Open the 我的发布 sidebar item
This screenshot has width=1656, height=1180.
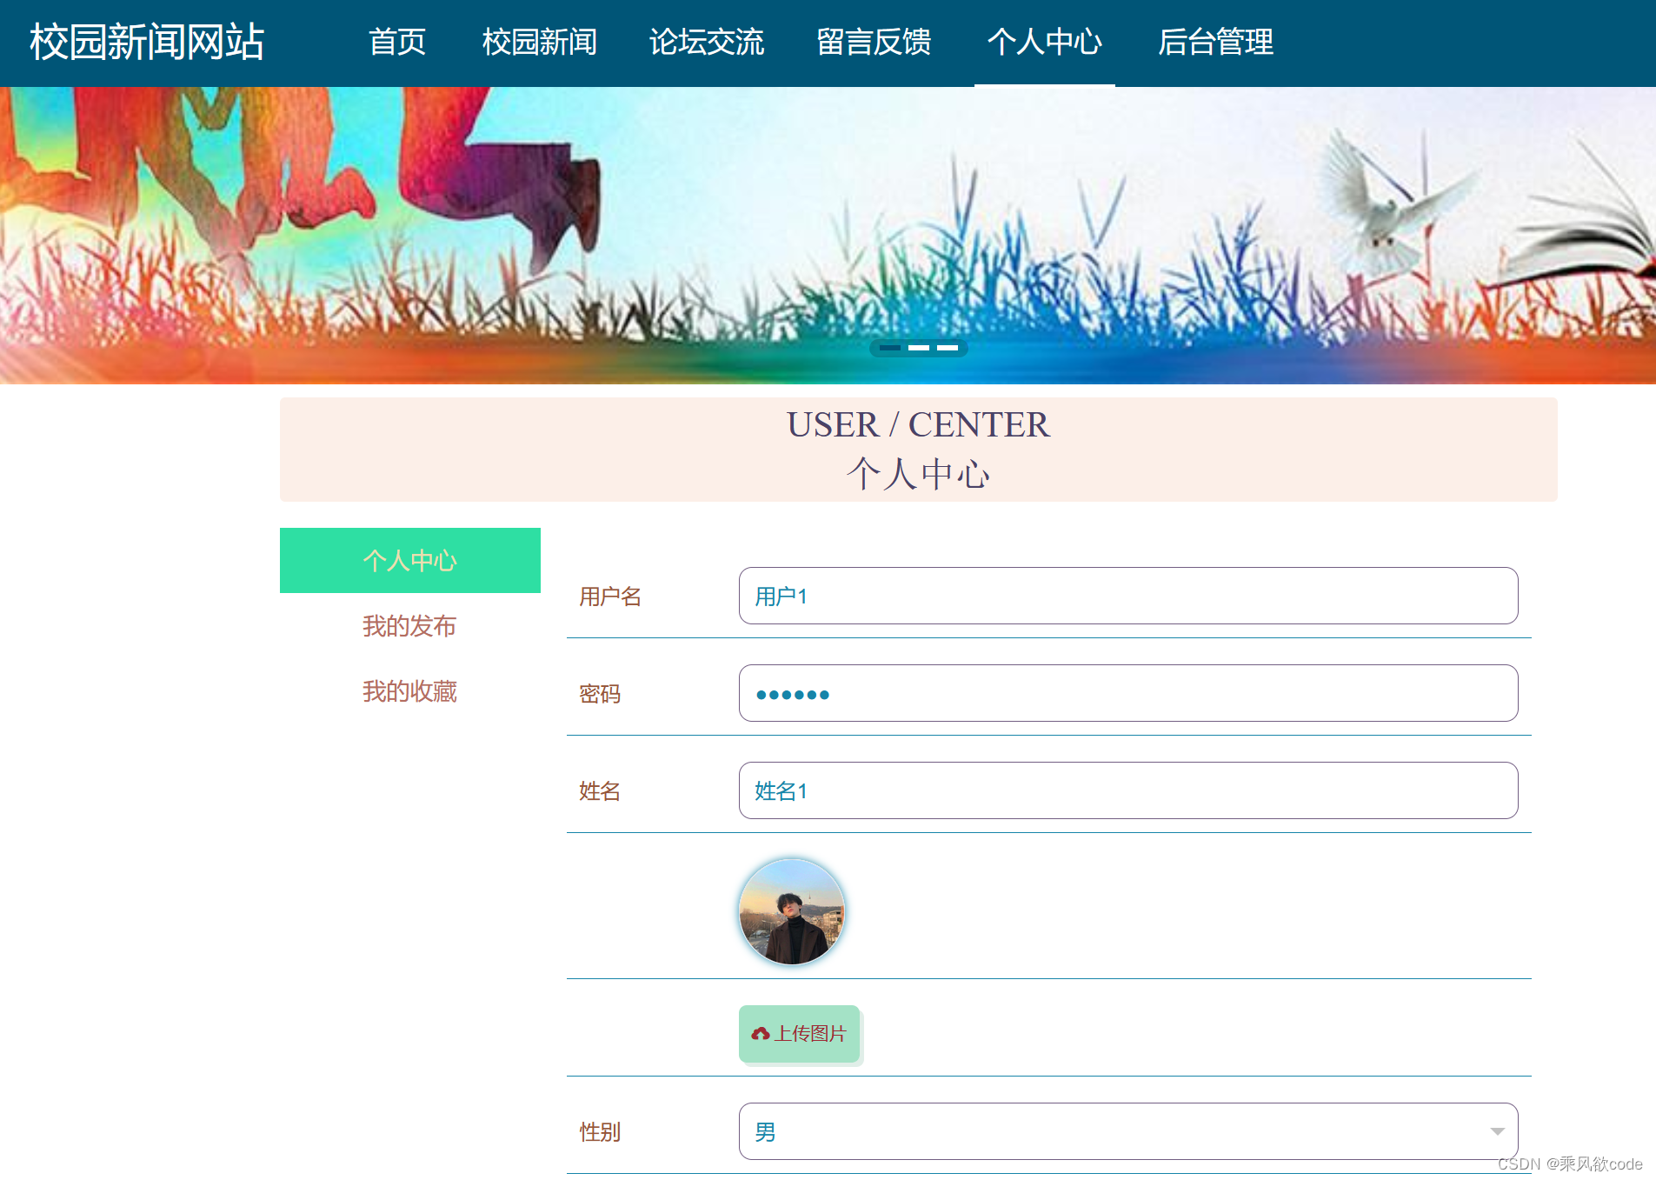coord(409,626)
